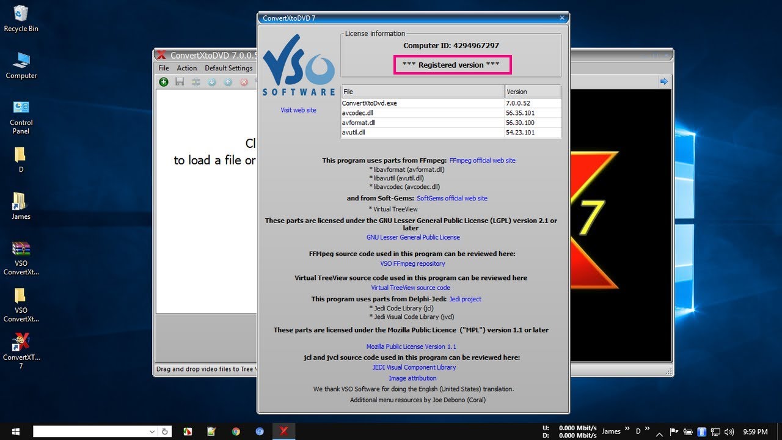Open GNU Lesser General Public License link

tap(413, 237)
